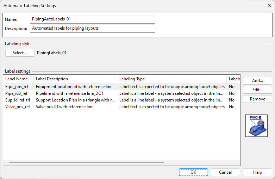275x179 pixels.
Task: Add a new label setting
Action: tap(257, 81)
